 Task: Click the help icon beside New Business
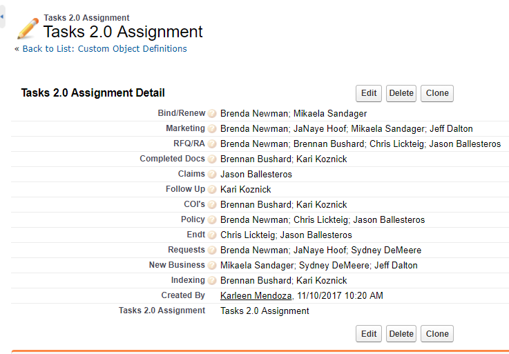click(x=212, y=266)
